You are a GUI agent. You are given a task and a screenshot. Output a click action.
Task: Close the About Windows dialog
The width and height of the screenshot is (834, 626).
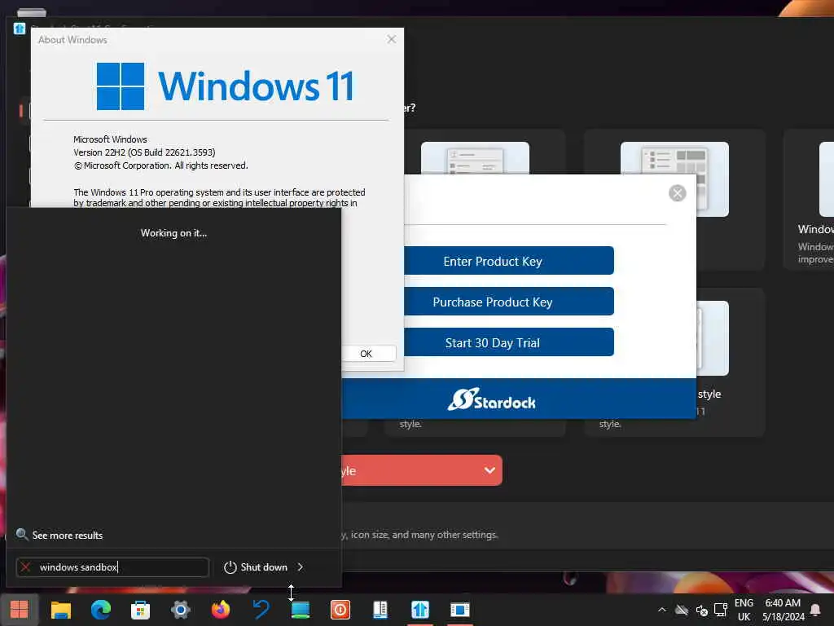392,39
